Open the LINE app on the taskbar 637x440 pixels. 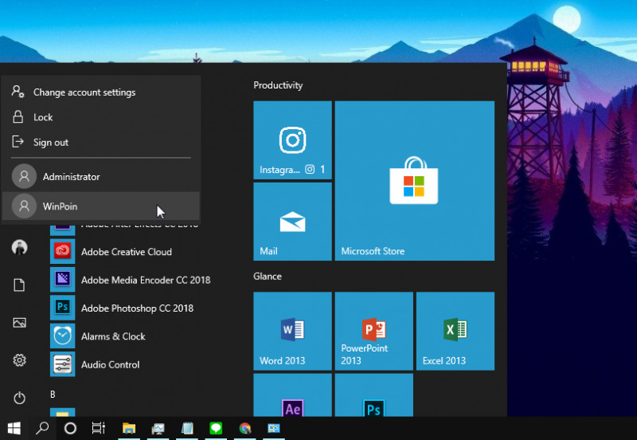216,428
